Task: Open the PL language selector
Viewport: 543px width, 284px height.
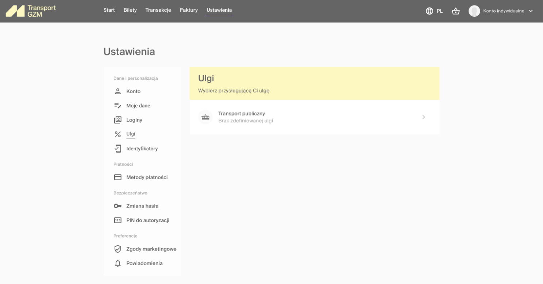Action: tap(439, 11)
